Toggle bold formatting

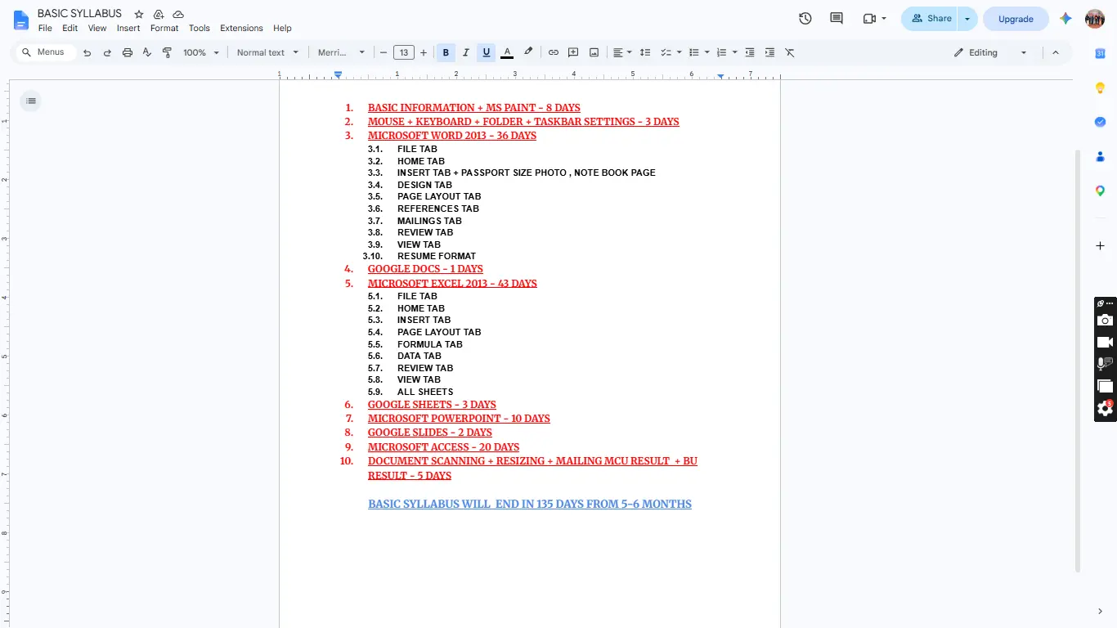(446, 52)
